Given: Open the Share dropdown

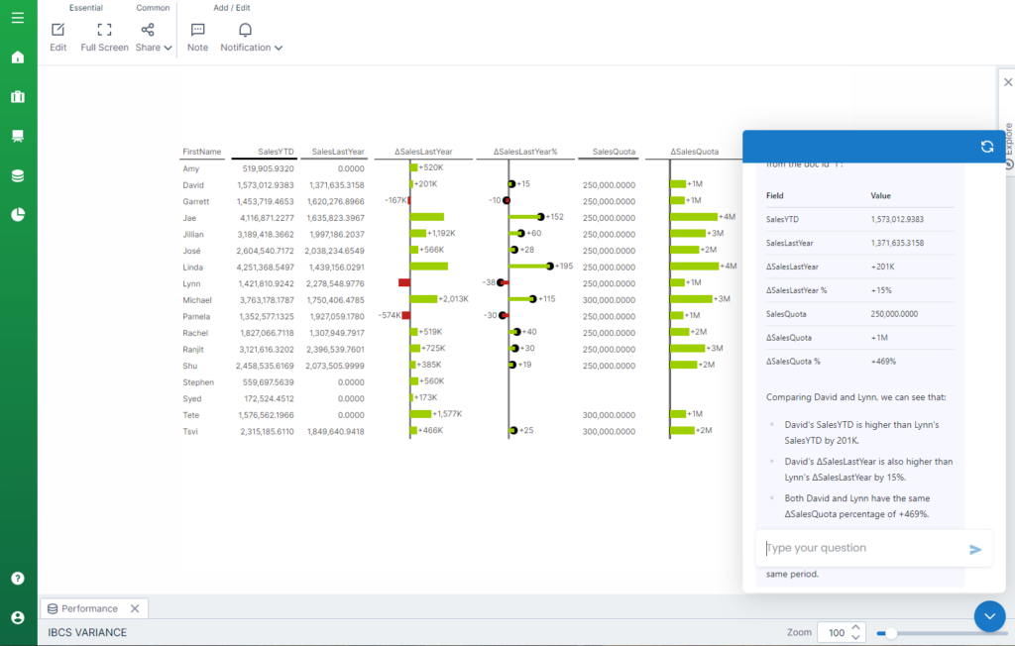Looking at the screenshot, I should (x=154, y=37).
